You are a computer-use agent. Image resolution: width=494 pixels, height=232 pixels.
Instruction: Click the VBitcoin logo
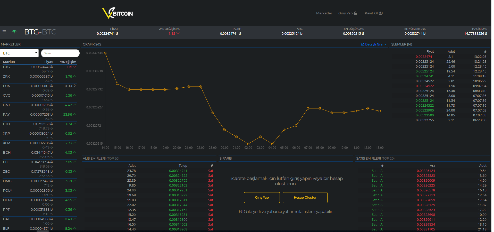[118, 13]
